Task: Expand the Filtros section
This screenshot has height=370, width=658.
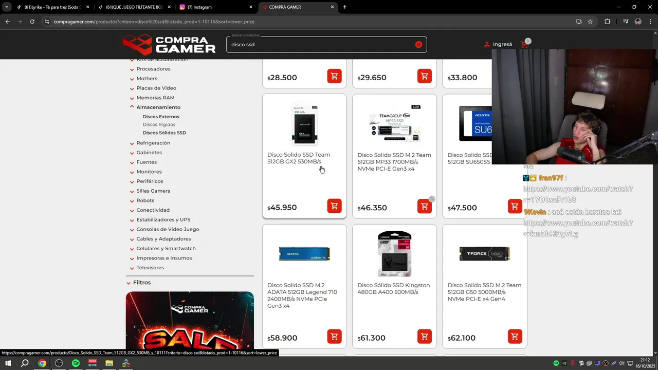Action: tap(141, 283)
